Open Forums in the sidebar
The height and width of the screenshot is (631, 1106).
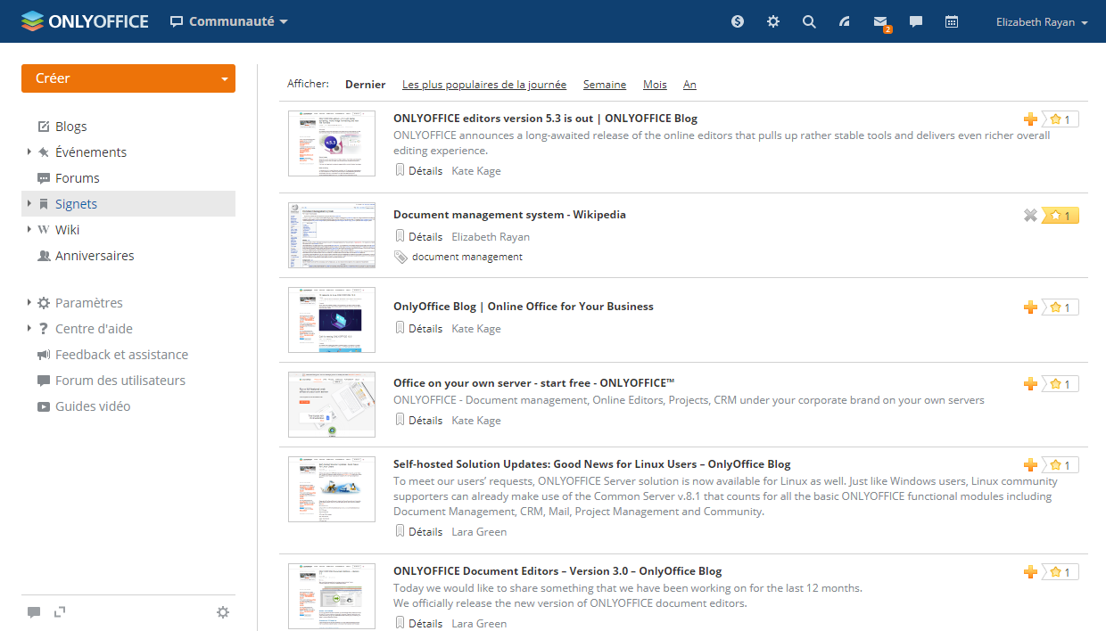point(77,178)
